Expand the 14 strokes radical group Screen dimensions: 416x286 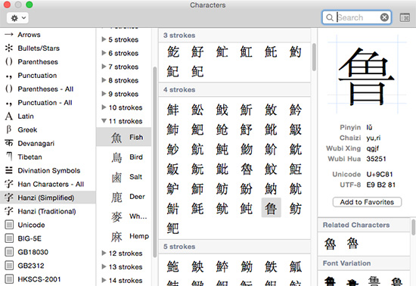104,281
